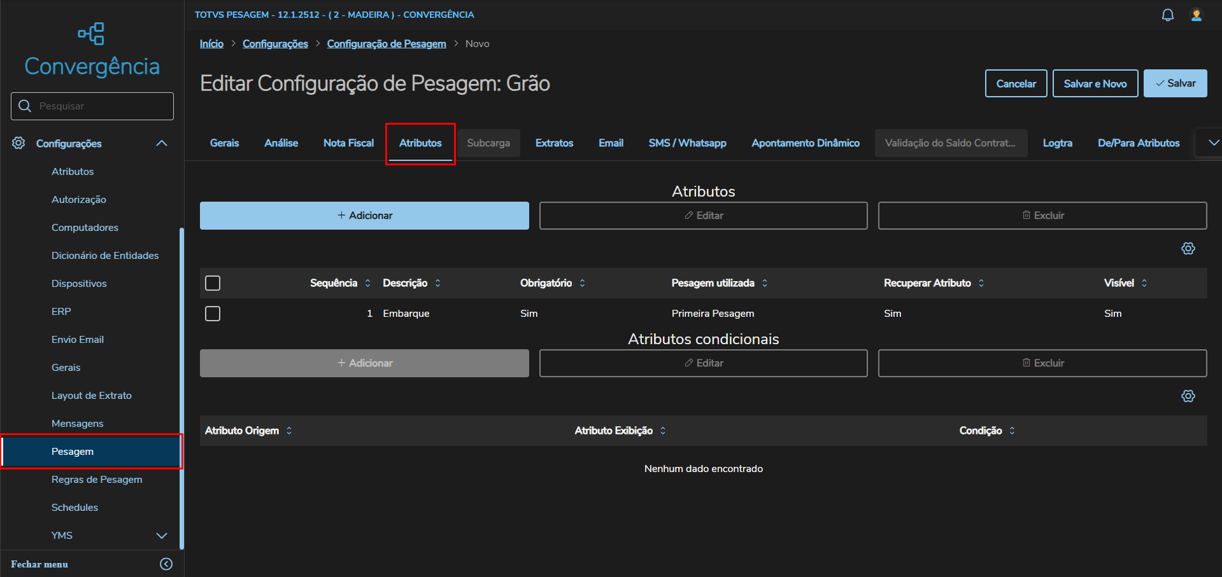This screenshot has height=577, width=1222.
Task: Open the user profile icon
Action: tap(1197, 15)
